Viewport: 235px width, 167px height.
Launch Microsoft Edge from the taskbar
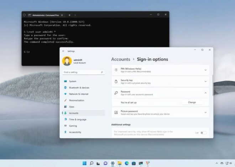127,163
